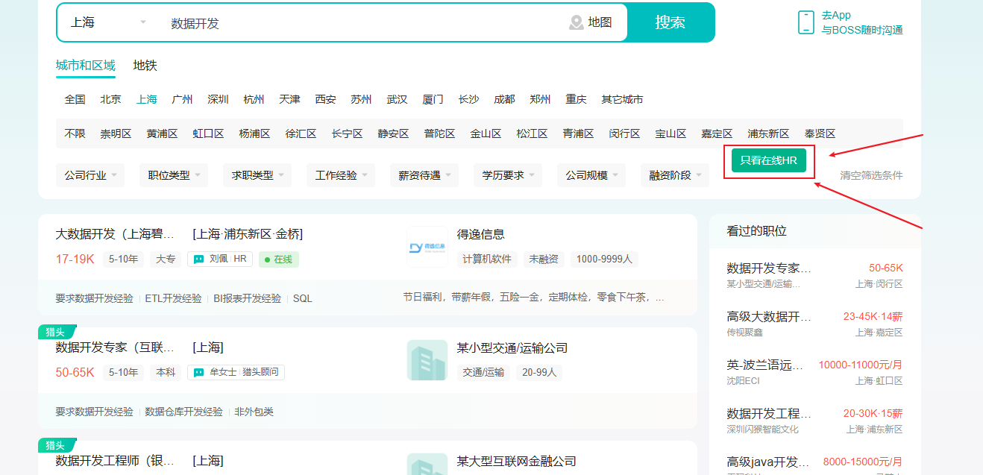Open 某小型交通/运输公司 building logo
The width and height of the screenshot is (983, 475).
[427, 360]
